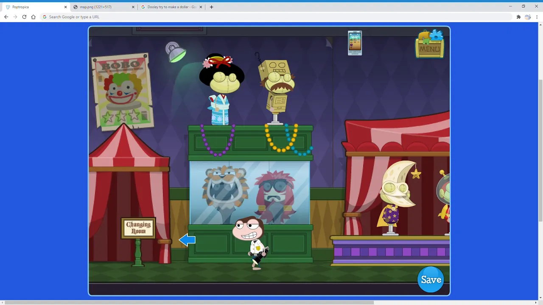The image size is (543, 305).
Task: Open the browser home page
Action: [x=34, y=17]
